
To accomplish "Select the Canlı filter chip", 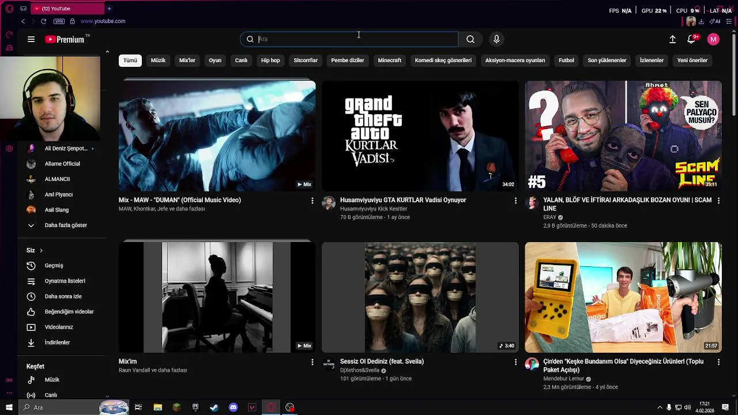I will coord(241,61).
